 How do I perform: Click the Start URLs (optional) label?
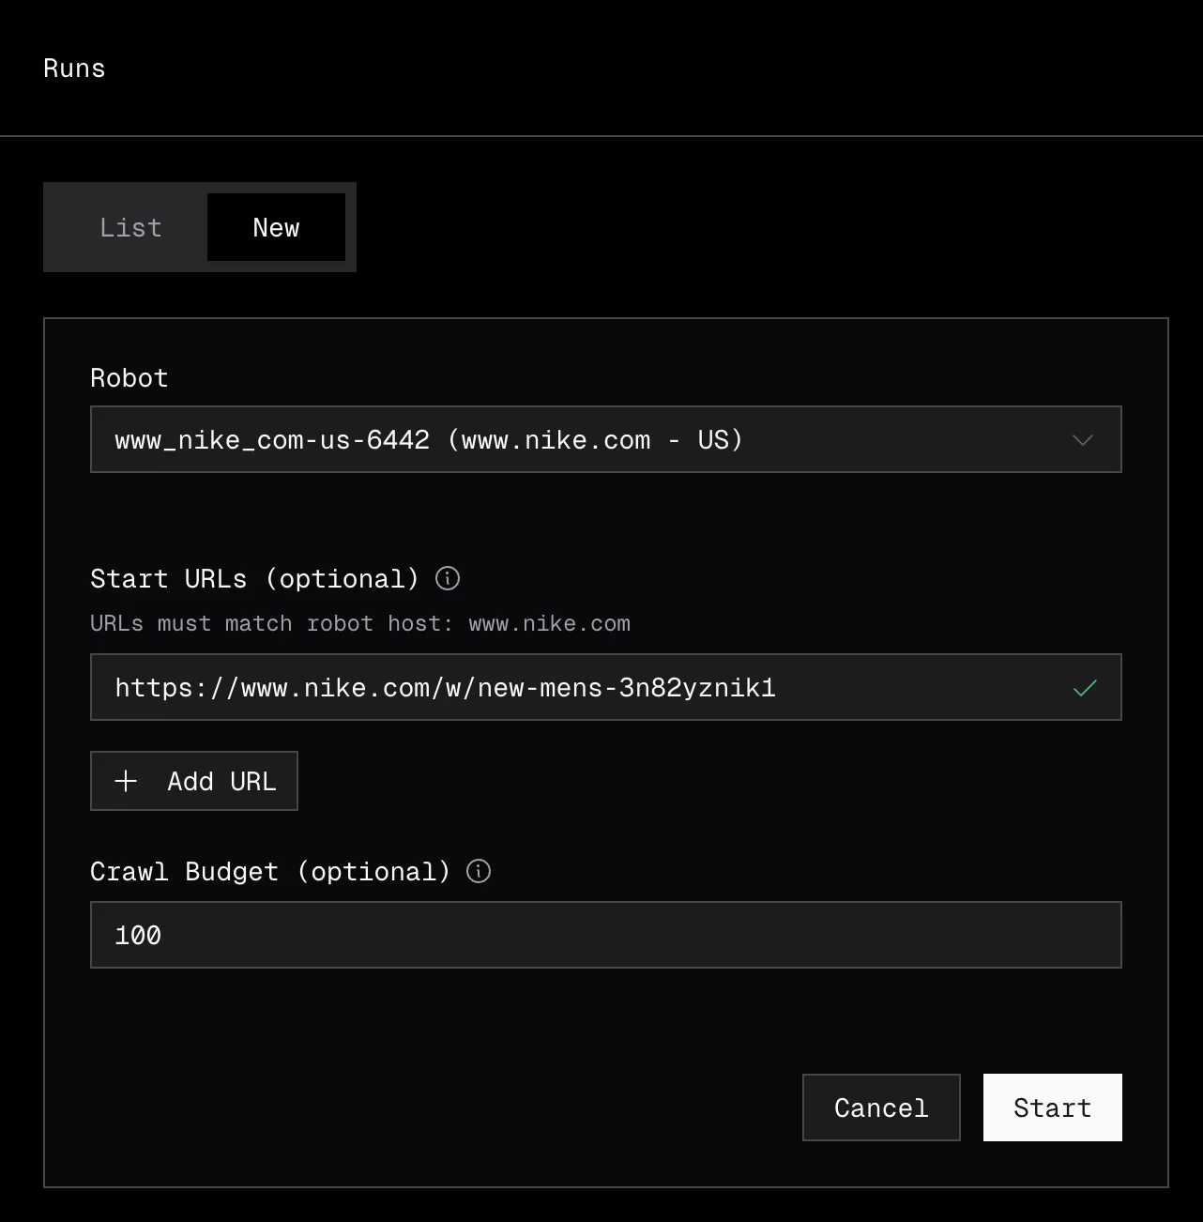(254, 579)
